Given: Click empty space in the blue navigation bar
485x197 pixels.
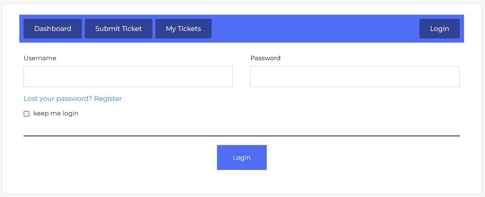Looking at the screenshot, I should pos(315,29).
